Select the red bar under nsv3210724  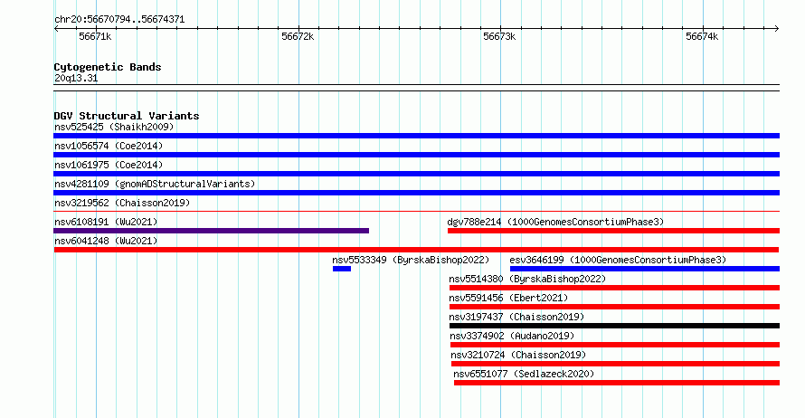pos(616,364)
